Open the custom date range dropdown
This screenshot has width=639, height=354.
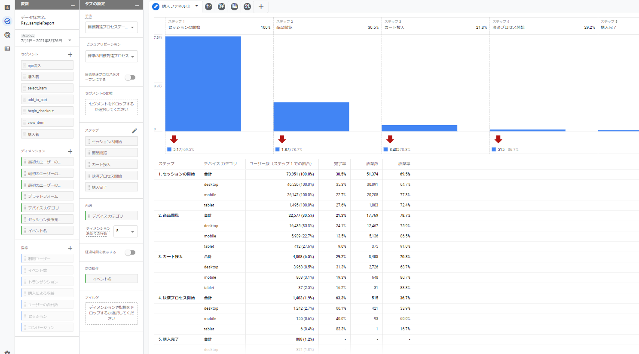click(x=70, y=40)
